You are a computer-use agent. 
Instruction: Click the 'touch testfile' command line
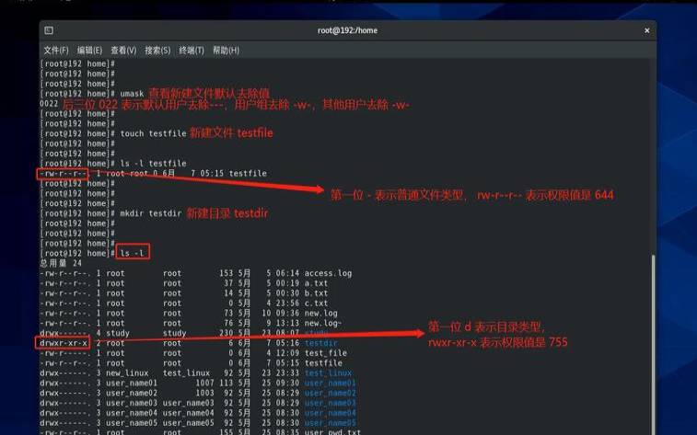153,133
